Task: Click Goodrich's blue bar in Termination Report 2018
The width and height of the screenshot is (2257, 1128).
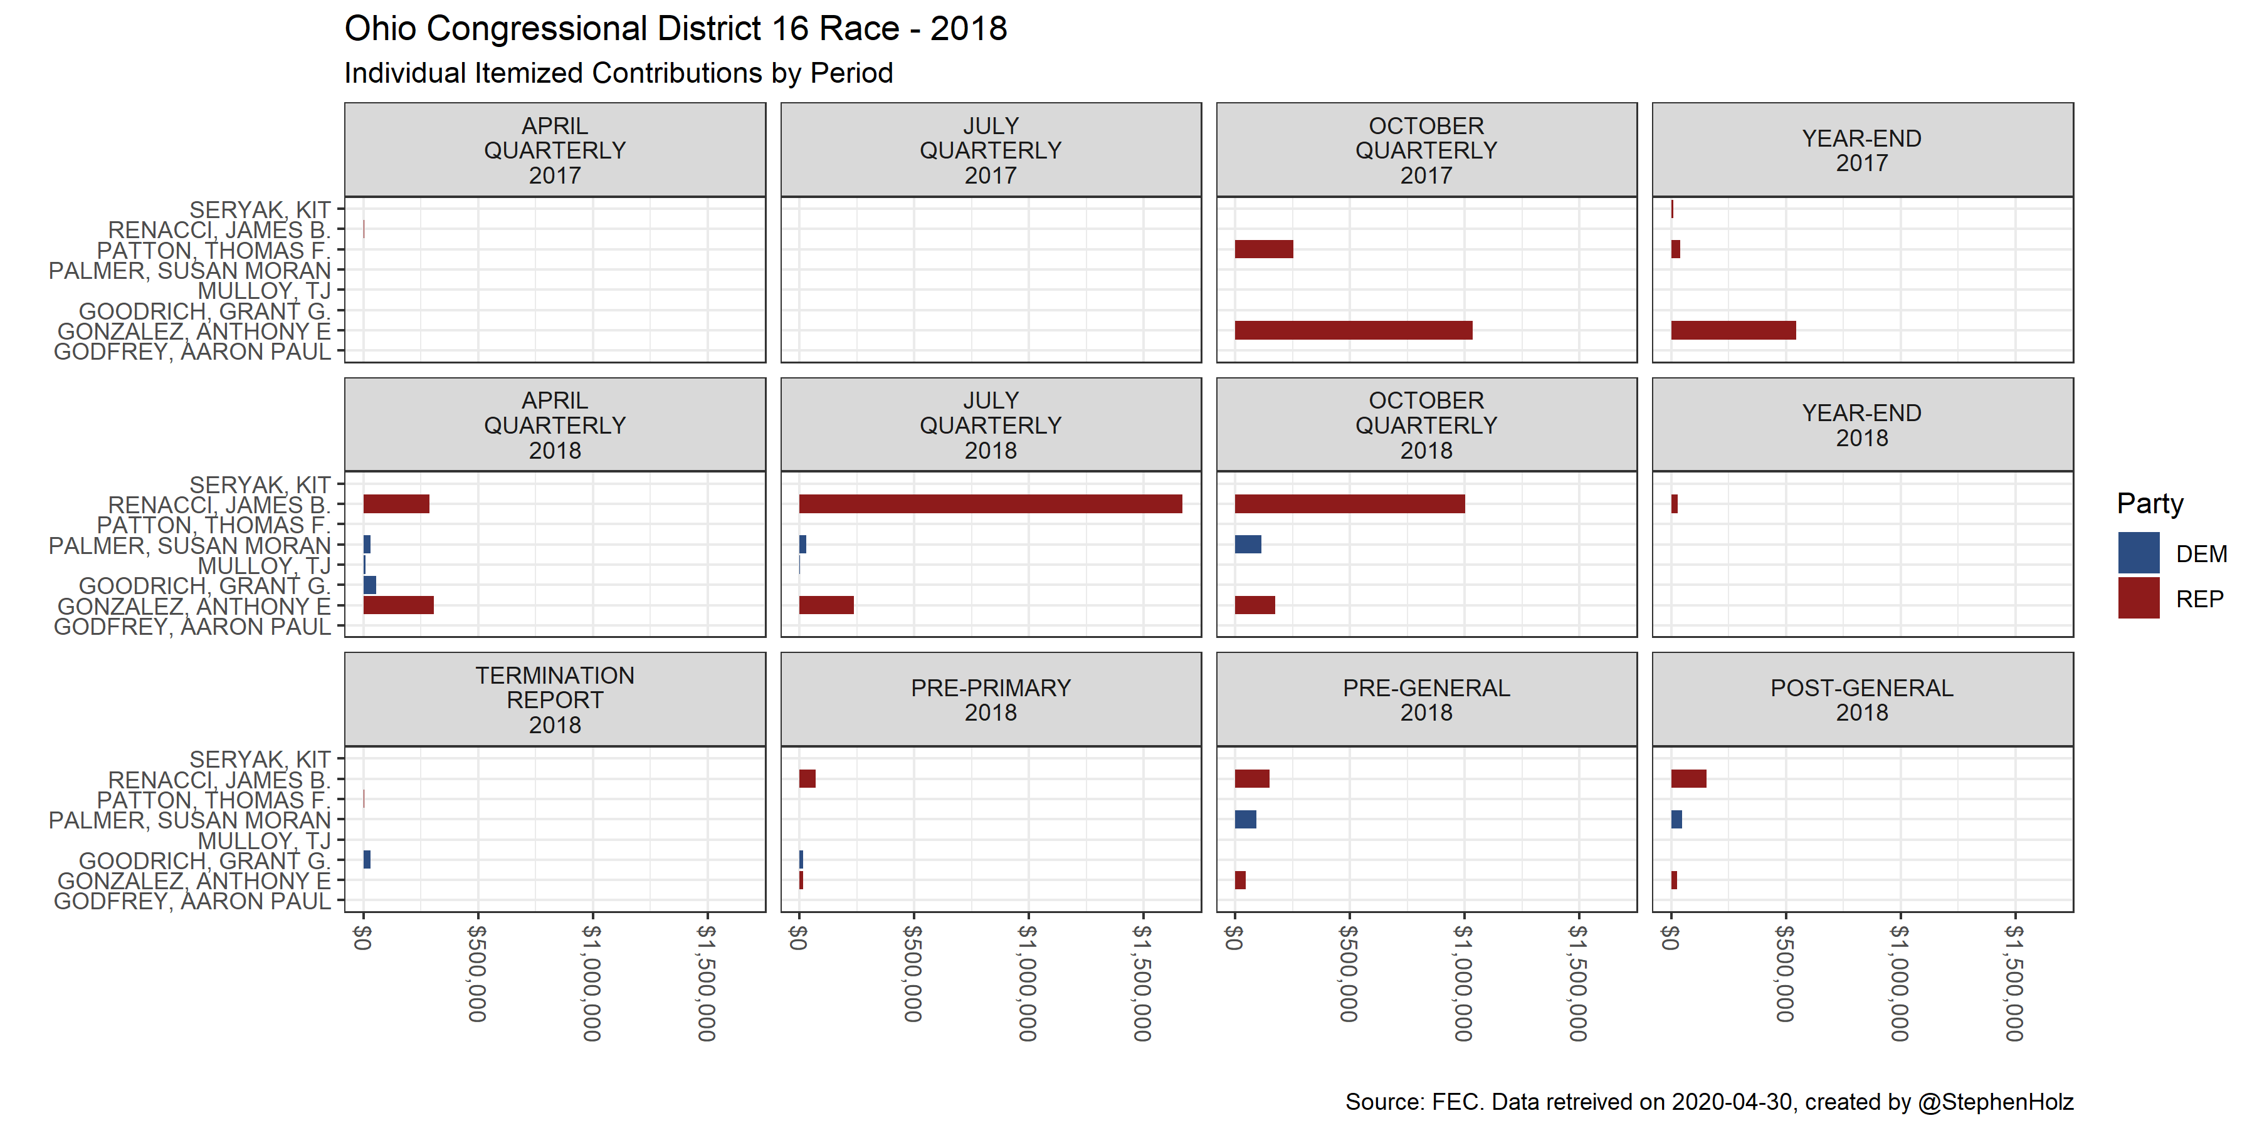Action: point(367,859)
